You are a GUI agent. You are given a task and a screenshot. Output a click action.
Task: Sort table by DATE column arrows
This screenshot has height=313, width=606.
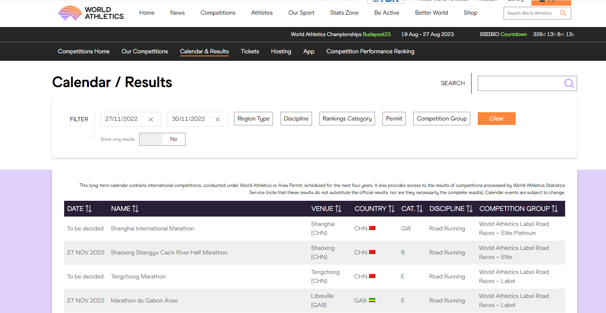(x=88, y=209)
